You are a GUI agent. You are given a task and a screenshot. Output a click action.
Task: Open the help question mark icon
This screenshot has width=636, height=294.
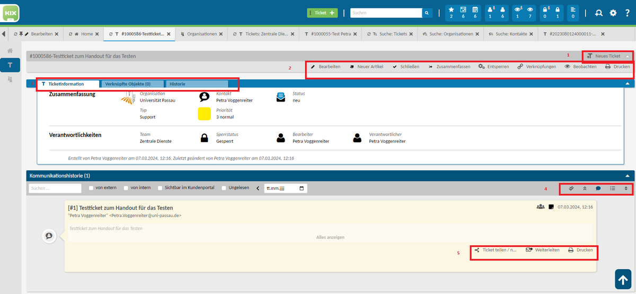click(627, 13)
